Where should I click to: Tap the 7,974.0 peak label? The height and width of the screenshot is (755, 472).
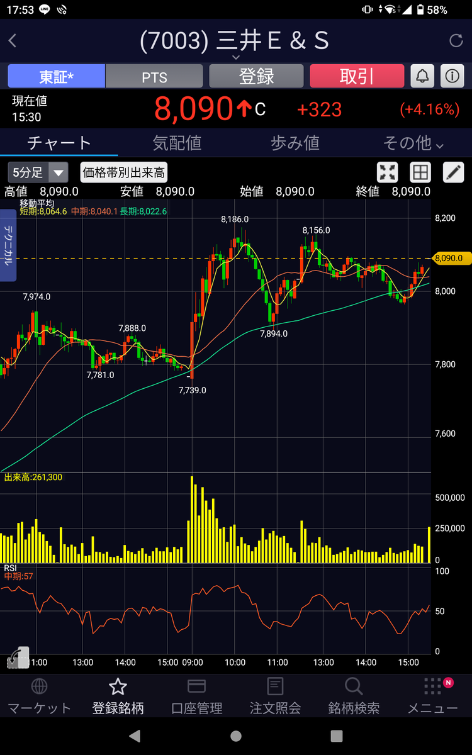click(x=37, y=296)
